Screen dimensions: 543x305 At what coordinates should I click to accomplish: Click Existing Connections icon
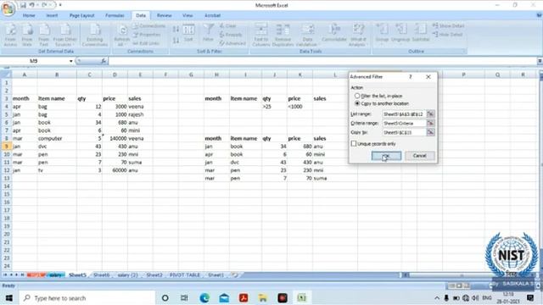click(95, 35)
